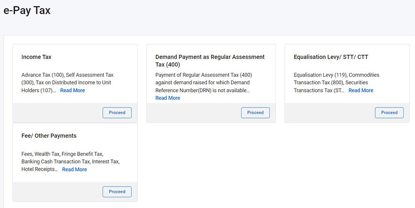Viewport: 415px width, 208px height.
Task: Open Read More in the Income Tax card
Action: [73, 90]
